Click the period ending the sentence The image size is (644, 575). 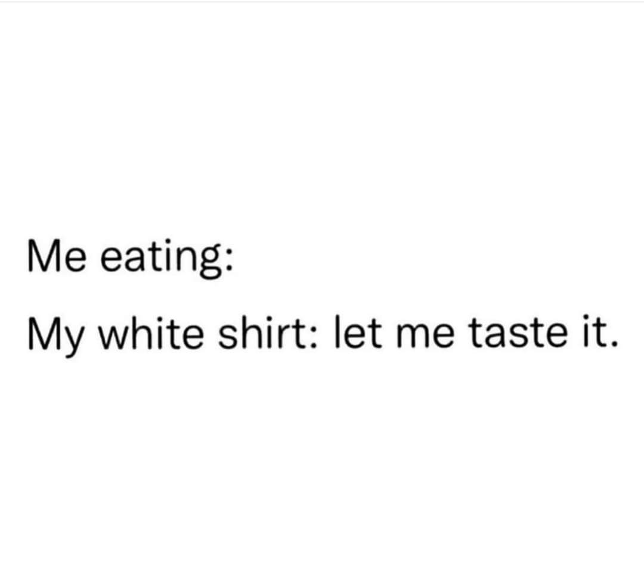tap(614, 345)
